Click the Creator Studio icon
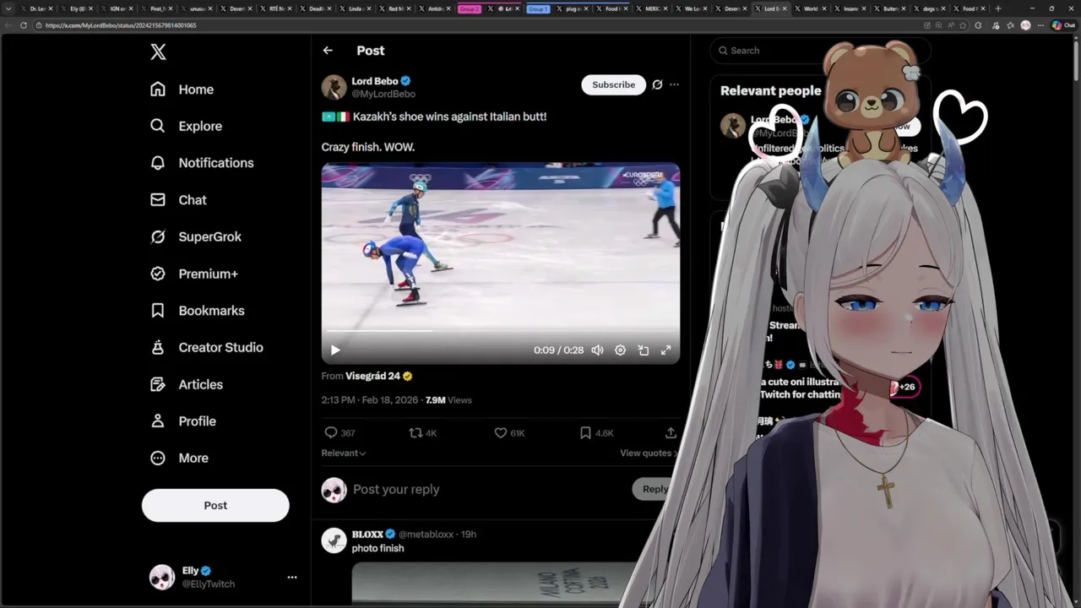Viewport: 1081px width, 608px height. pos(158,347)
